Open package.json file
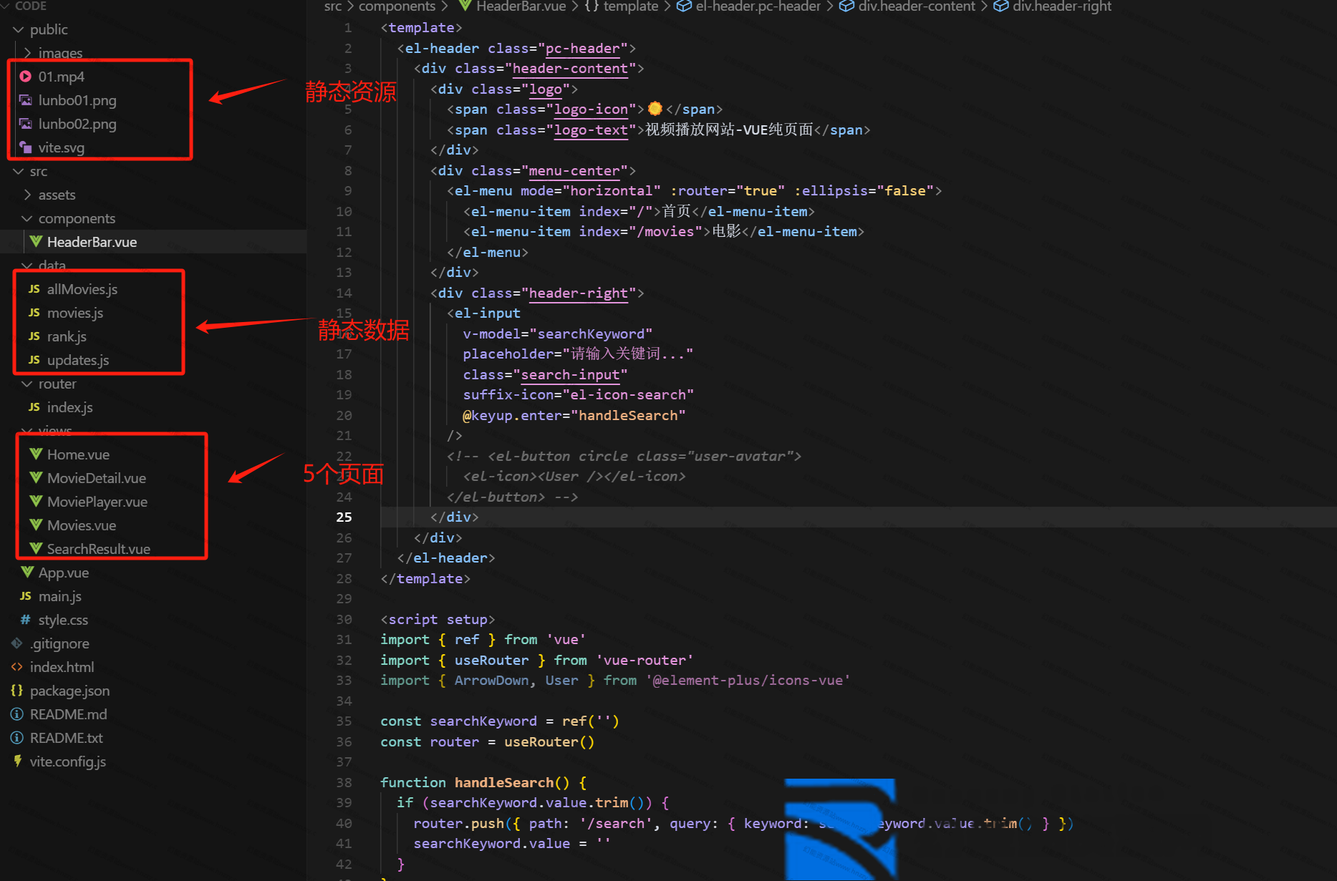Image resolution: width=1337 pixels, height=881 pixels. (69, 691)
